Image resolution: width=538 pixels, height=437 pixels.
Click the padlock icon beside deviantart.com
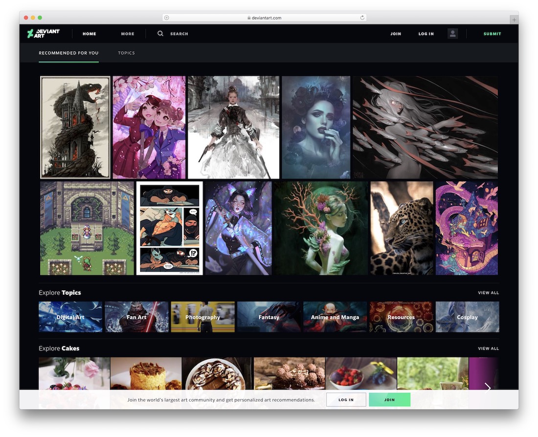click(x=249, y=18)
